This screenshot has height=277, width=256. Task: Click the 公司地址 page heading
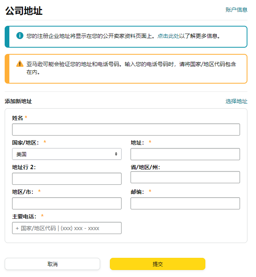(x=24, y=11)
